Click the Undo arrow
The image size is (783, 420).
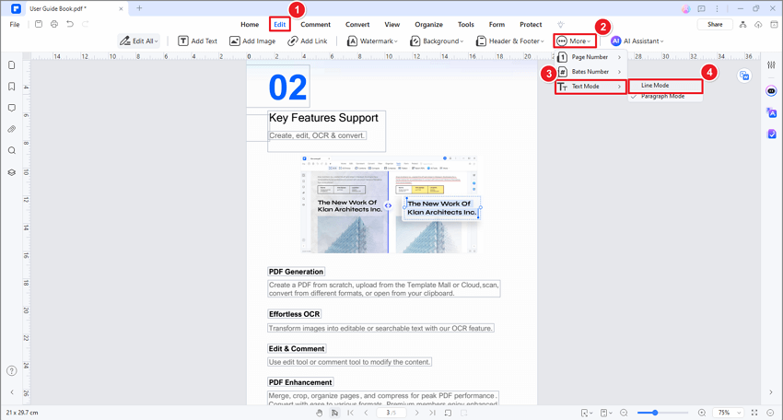tap(70, 24)
